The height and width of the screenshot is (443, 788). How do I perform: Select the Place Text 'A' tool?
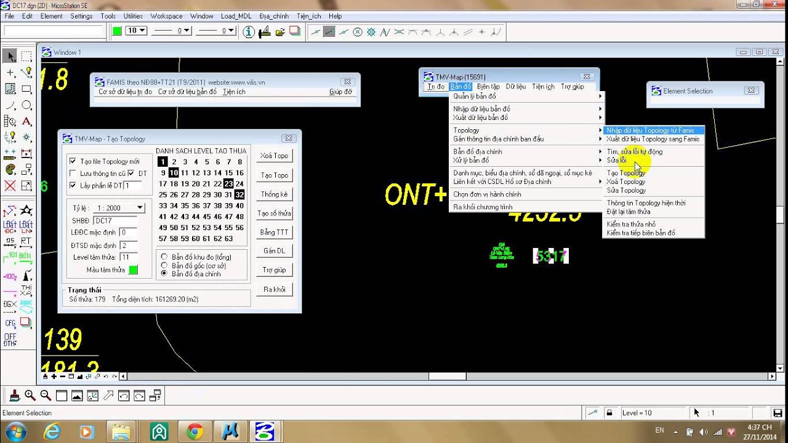pyautogui.click(x=26, y=121)
